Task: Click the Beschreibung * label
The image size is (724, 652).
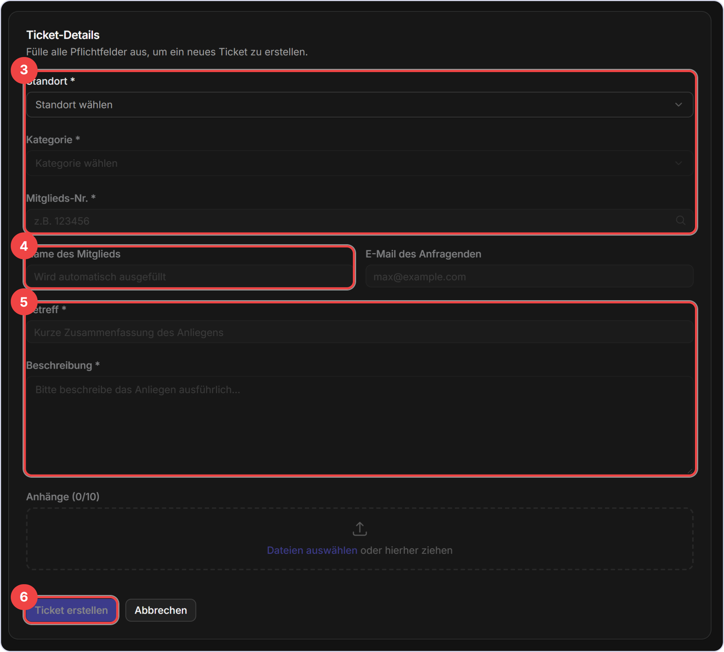Action: (63, 365)
